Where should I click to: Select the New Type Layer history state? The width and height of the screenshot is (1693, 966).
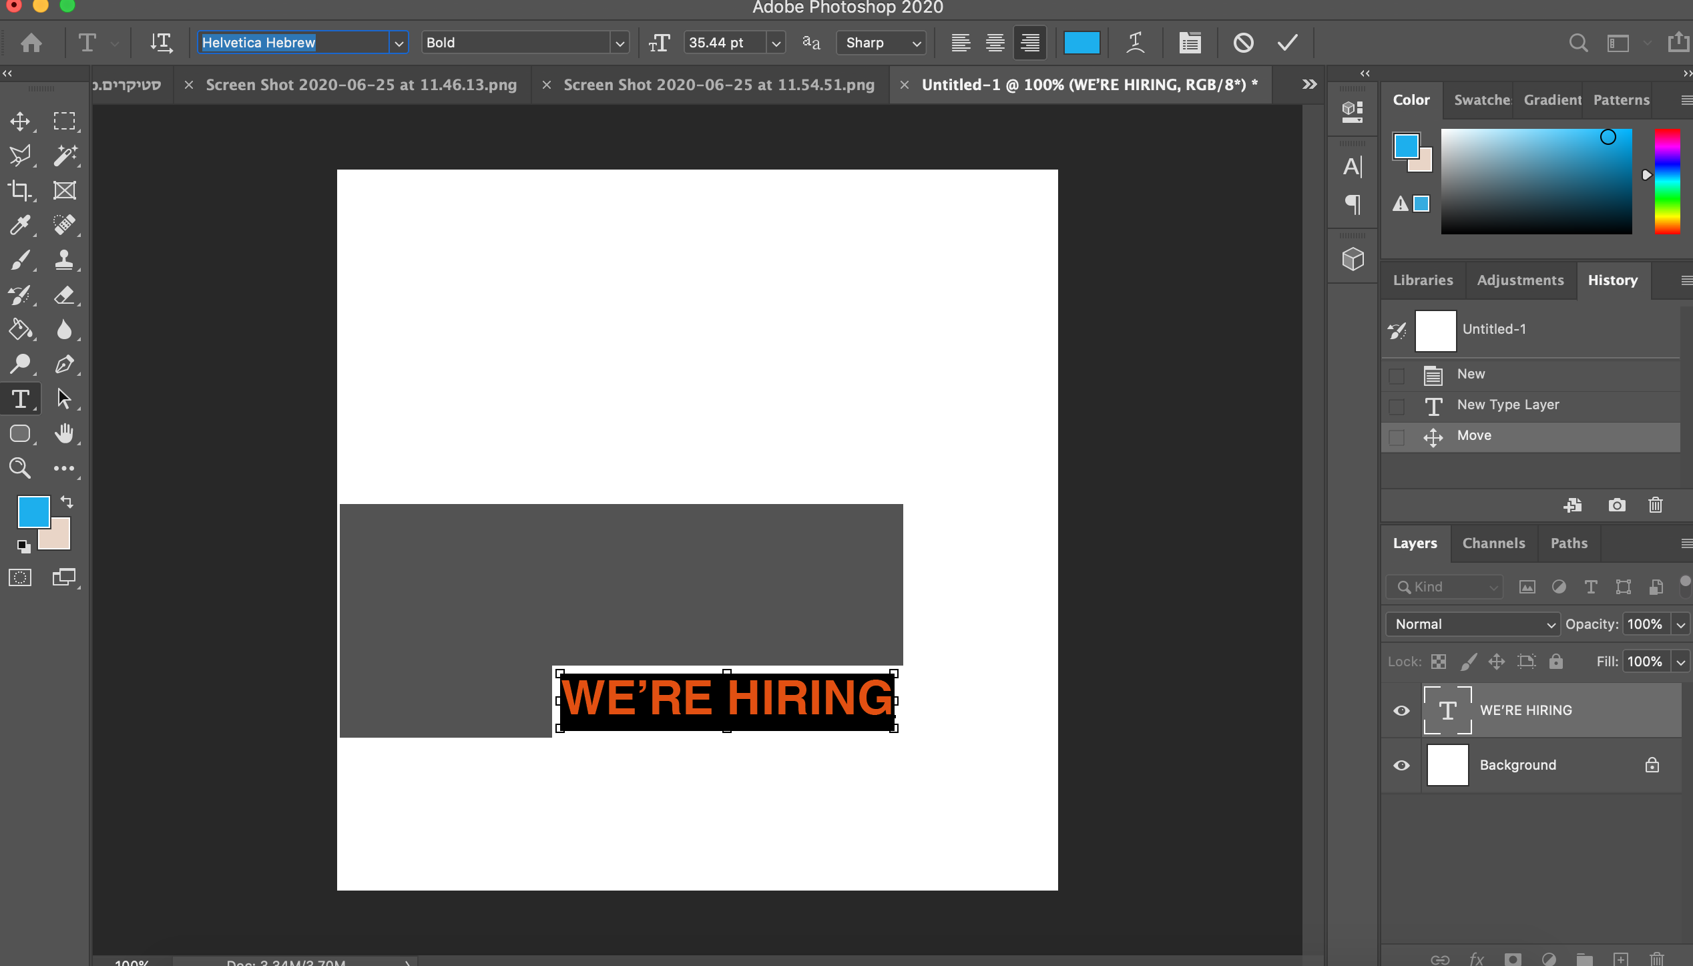click(x=1508, y=405)
